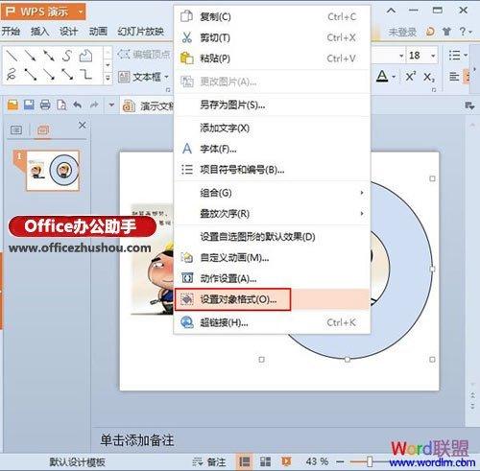Viewport: 480px width, 471px height.
Task: Switch to normal view in status bar
Action: tap(245, 461)
